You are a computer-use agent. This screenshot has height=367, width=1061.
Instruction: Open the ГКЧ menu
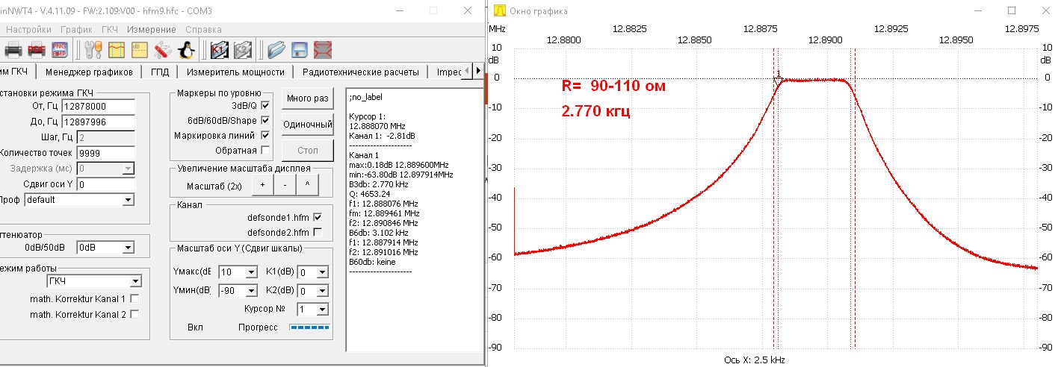[110, 30]
